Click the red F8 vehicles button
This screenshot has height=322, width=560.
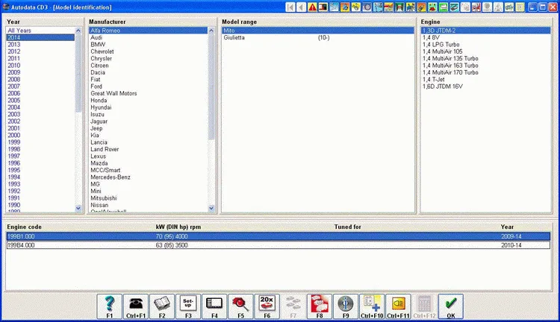tap(320, 306)
